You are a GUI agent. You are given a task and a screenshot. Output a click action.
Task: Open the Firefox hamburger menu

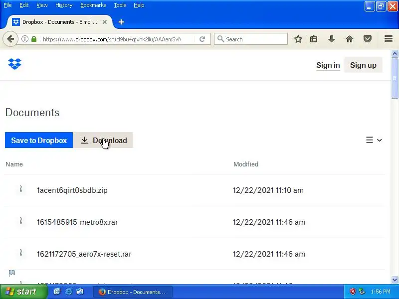[x=389, y=39]
